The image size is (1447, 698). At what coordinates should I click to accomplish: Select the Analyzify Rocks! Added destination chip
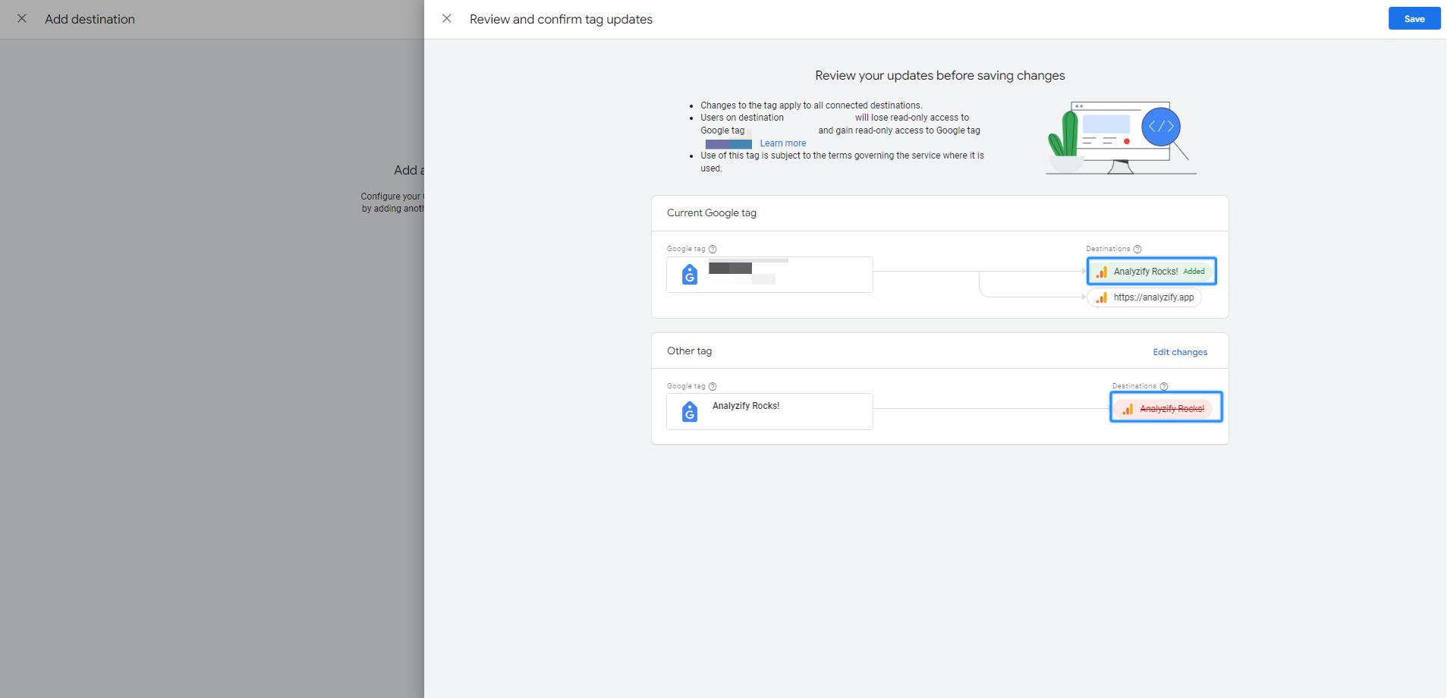pyautogui.click(x=1151, y=272)
